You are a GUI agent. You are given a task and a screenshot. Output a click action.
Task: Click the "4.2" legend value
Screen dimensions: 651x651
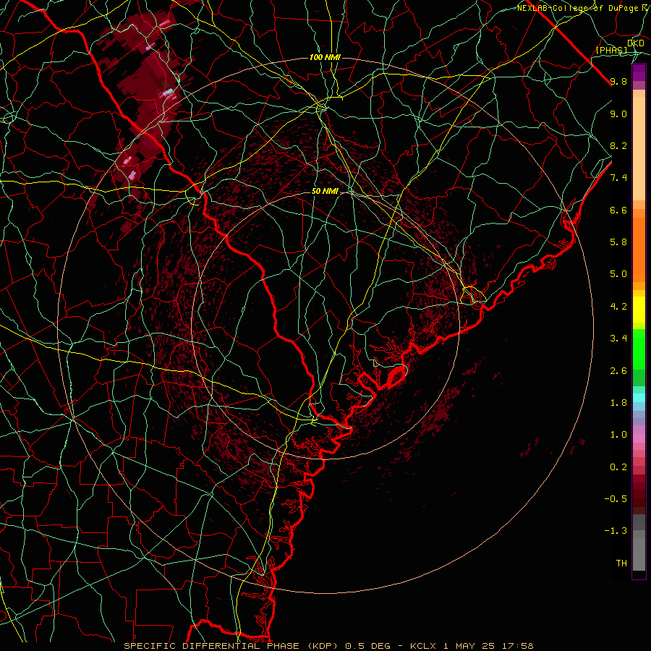618,307
